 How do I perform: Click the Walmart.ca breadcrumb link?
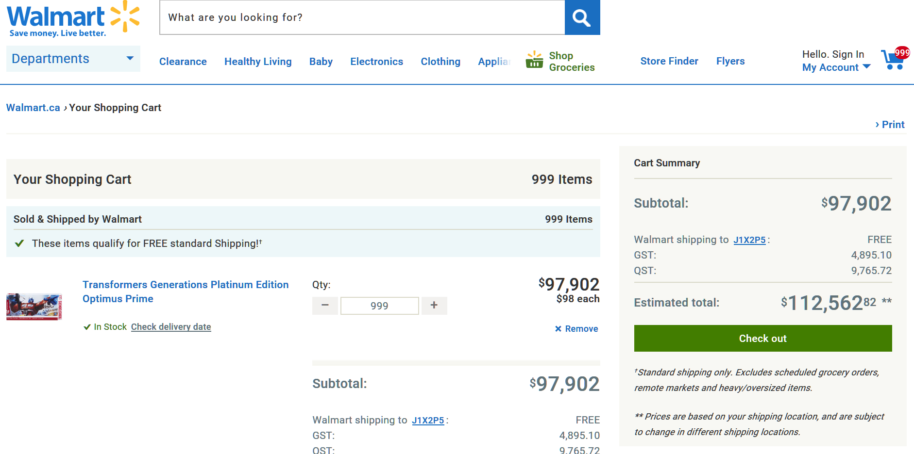click(33, 108)
